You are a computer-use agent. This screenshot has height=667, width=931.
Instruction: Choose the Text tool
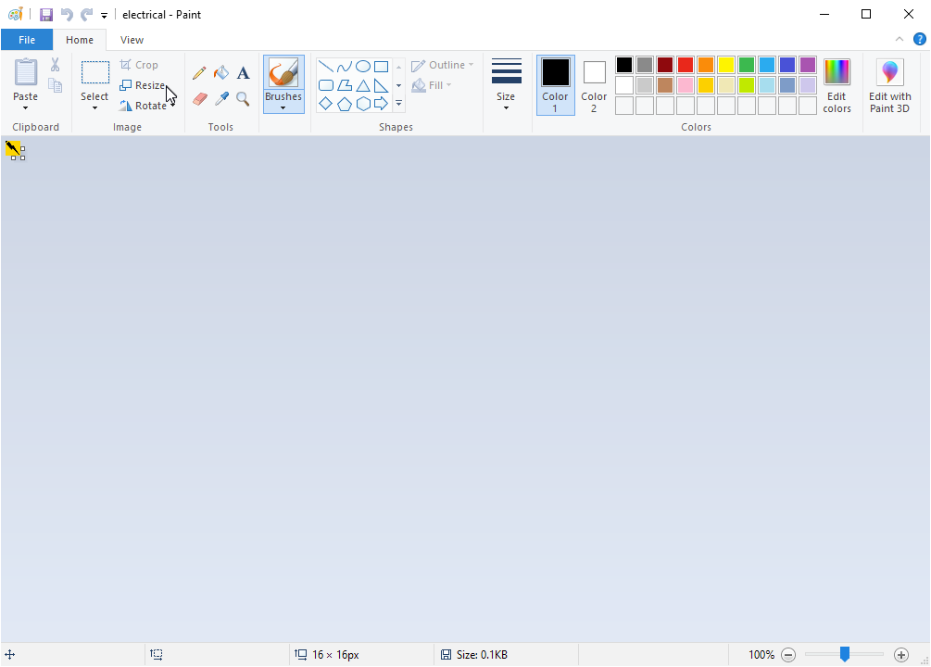(x=243, y=73)
